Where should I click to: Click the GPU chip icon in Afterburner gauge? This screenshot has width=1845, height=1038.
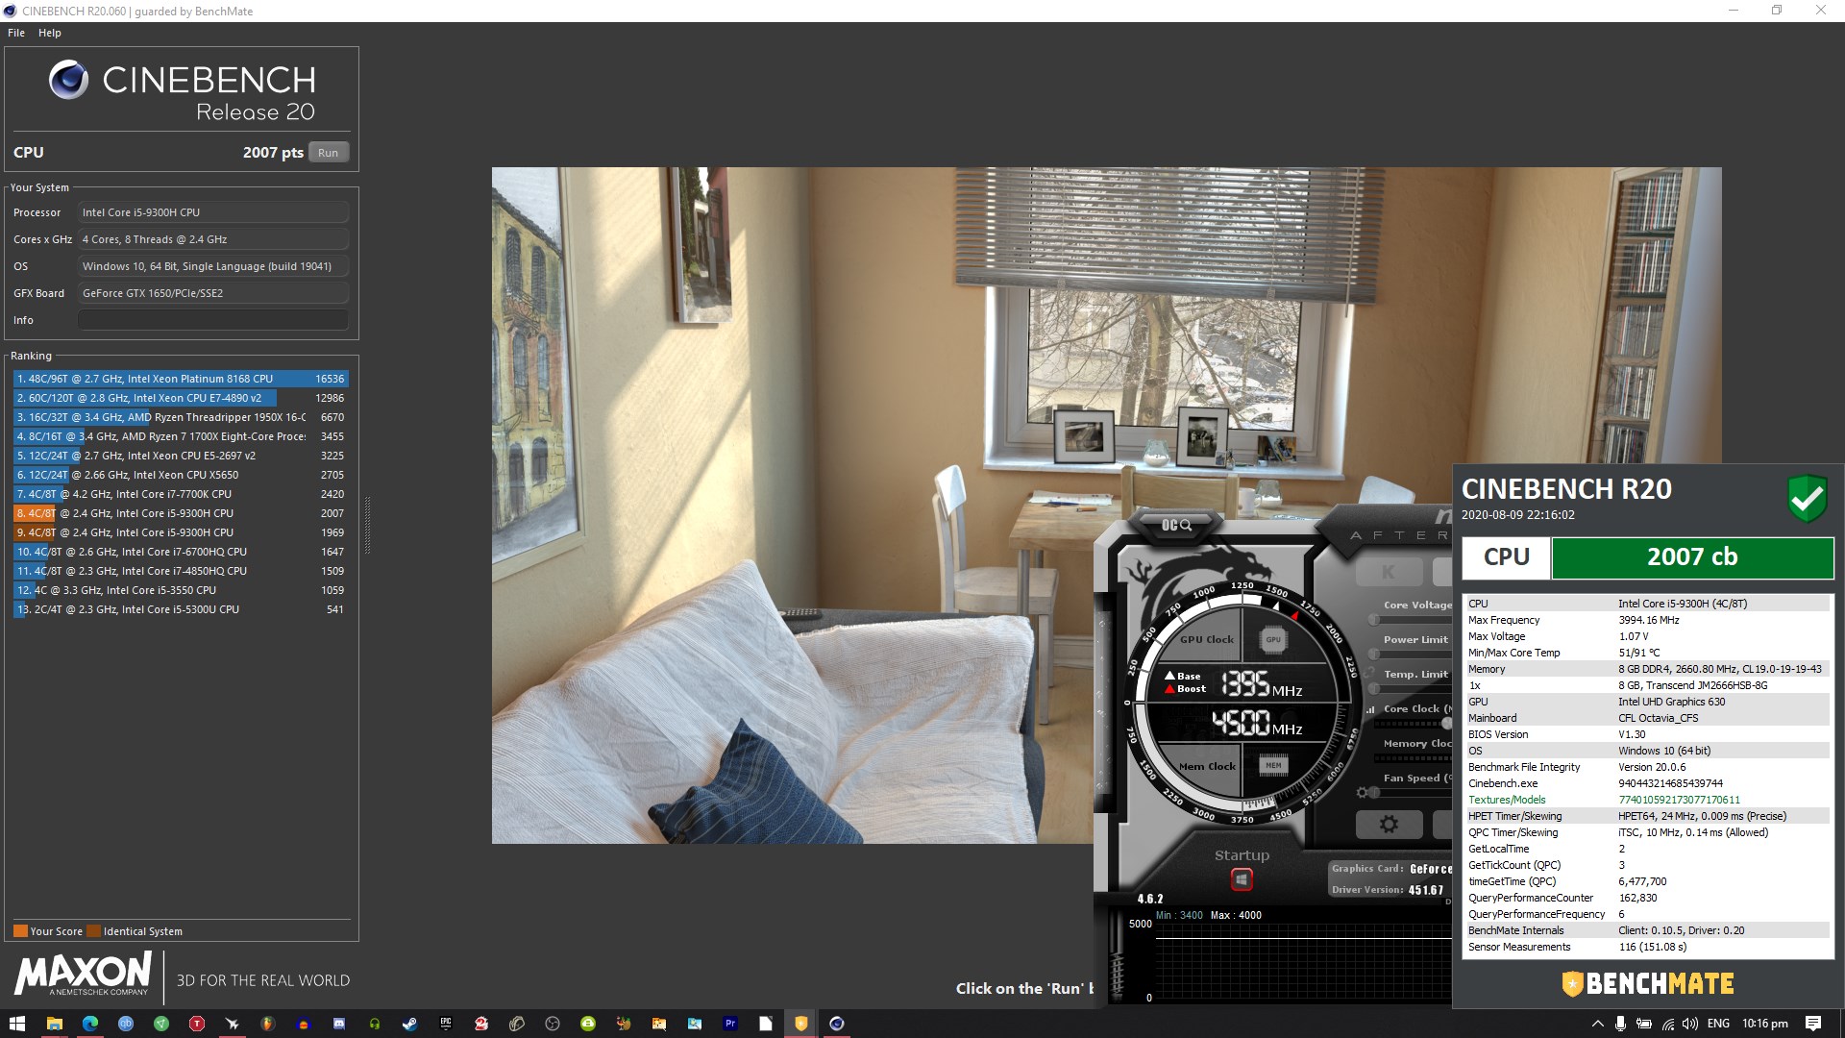(x=1273, y=639)
